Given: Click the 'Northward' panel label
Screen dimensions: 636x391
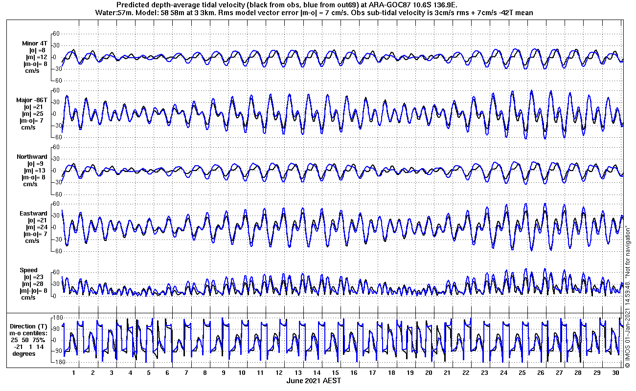Looking at the screenshot, I should click(32, 157).
